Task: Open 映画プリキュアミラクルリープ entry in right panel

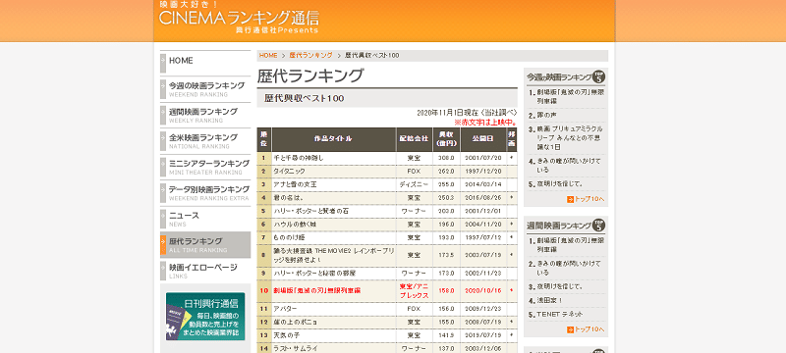Action: click(570, 137)
